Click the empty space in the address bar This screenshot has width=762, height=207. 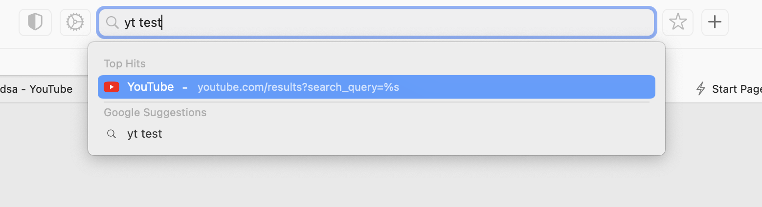click(391, 22)
